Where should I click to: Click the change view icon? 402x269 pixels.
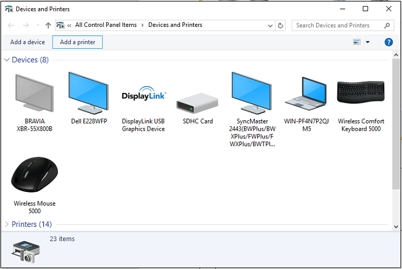click(x=357, y=42)
